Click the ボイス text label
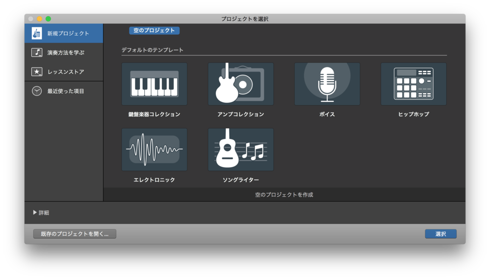This screenshot has height=279, width=490. 327,115
